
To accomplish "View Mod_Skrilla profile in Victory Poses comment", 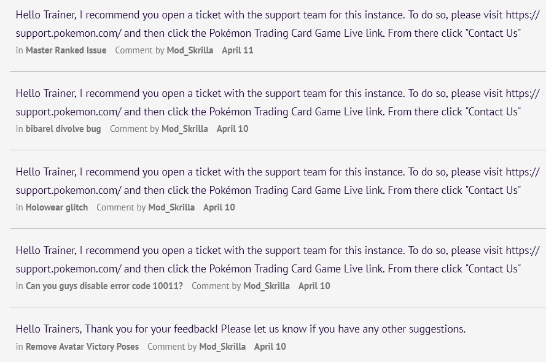I will 222,347.
